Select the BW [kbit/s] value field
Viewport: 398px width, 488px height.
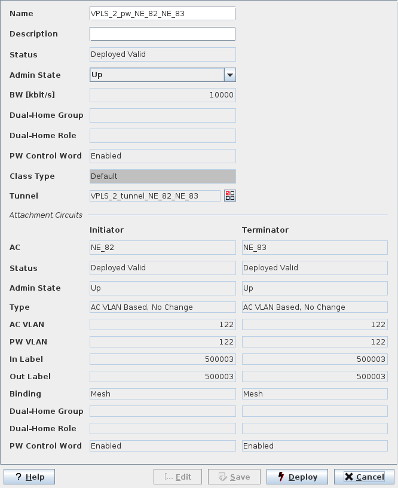162,95
